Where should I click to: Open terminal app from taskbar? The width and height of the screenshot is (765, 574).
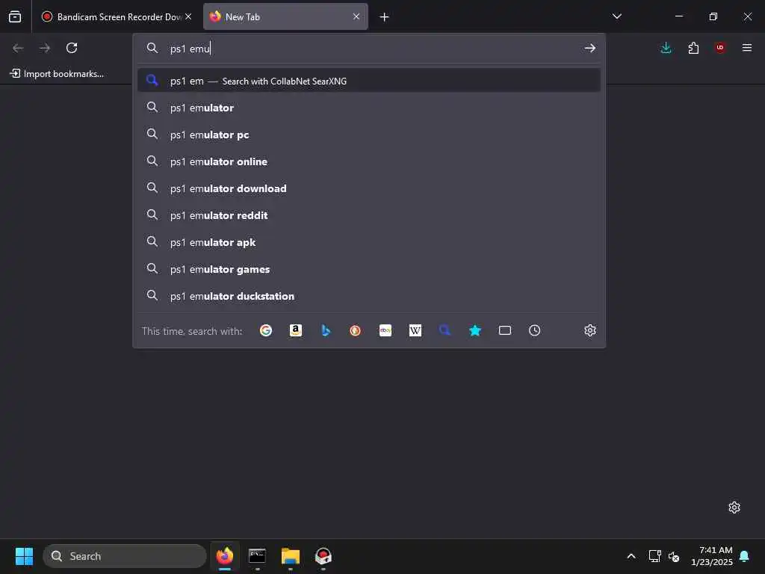(257, 556)
